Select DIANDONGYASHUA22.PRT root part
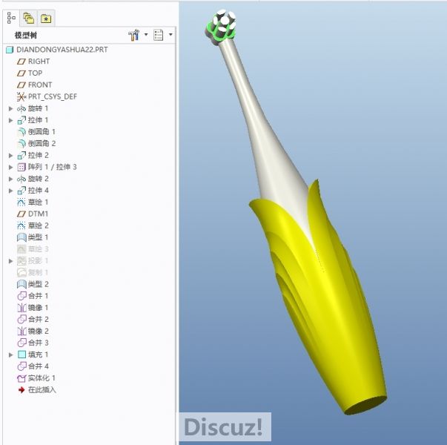Screen dimensions: 447x445 click(x=57, y=50)
